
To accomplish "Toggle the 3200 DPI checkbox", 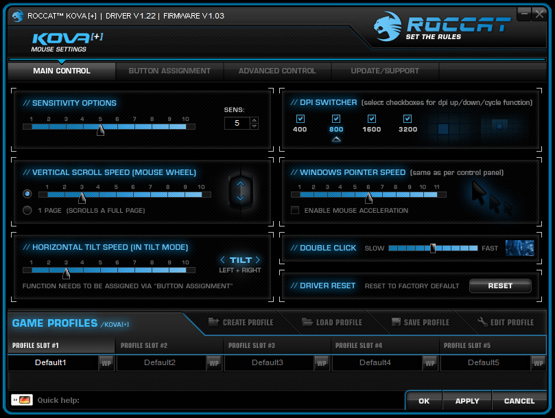I will [408, 119].
